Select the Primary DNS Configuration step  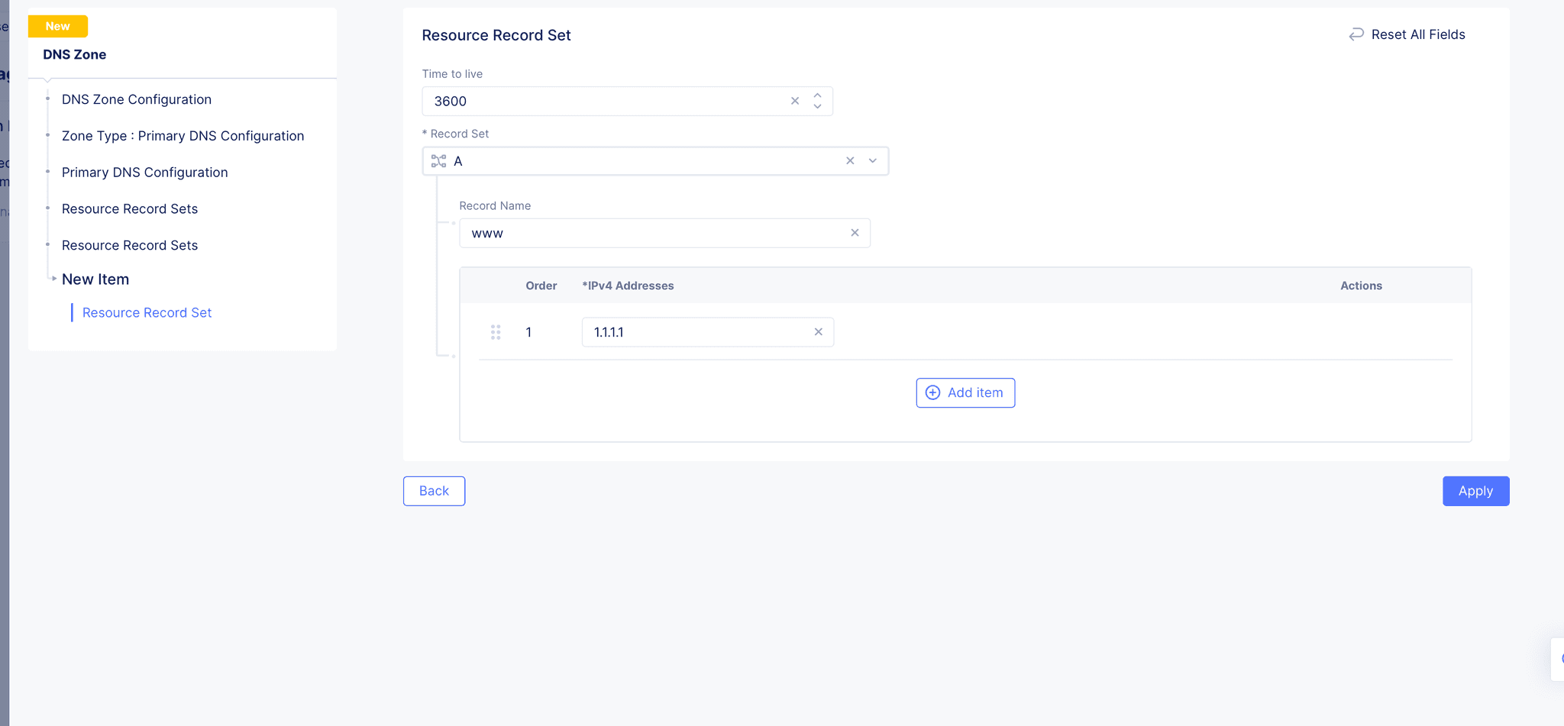[144, 172]
